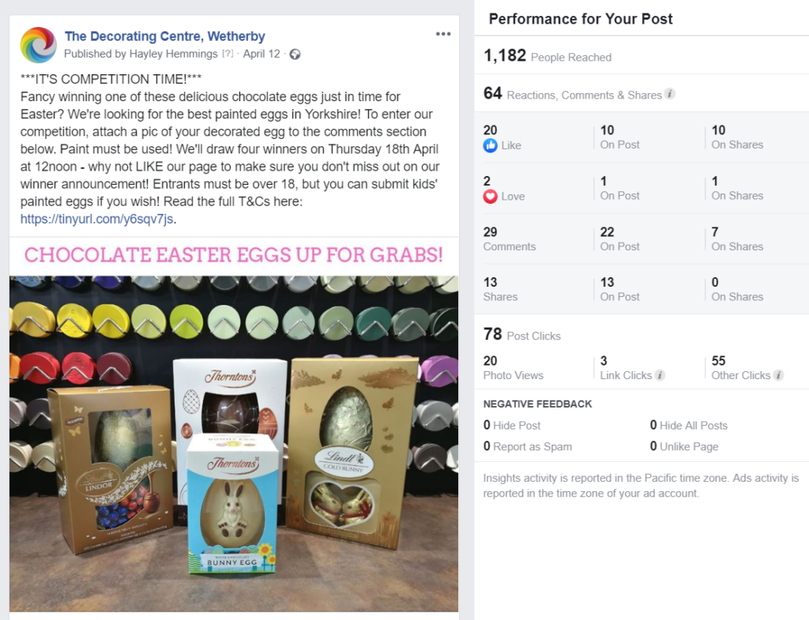Click the public globe audience icon
Screen dimensions: 809x620
pos(295,54)
